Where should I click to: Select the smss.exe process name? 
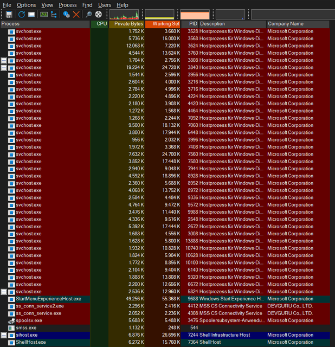26,328
